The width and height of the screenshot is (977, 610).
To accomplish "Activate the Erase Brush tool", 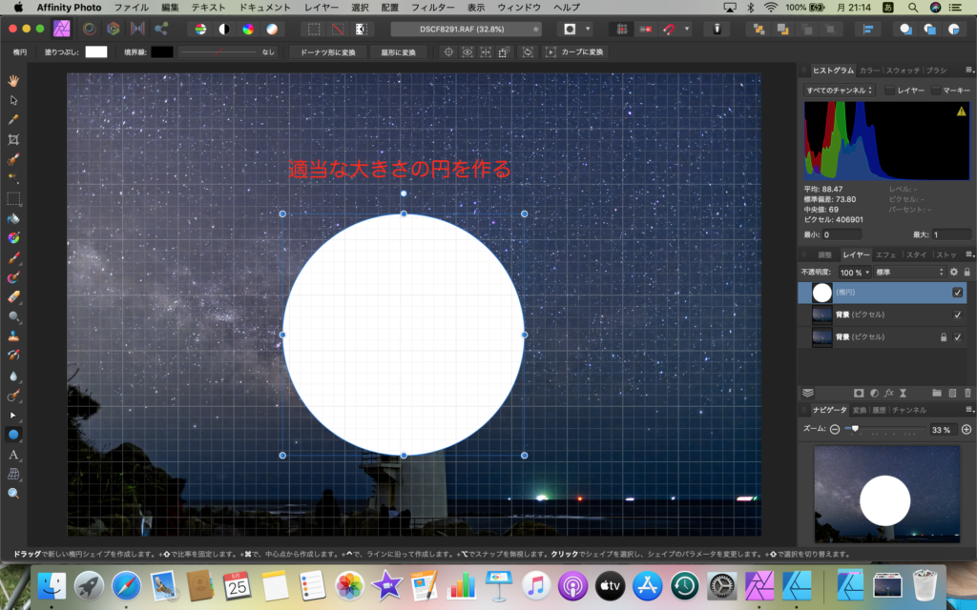I will (x=13, y=297).
